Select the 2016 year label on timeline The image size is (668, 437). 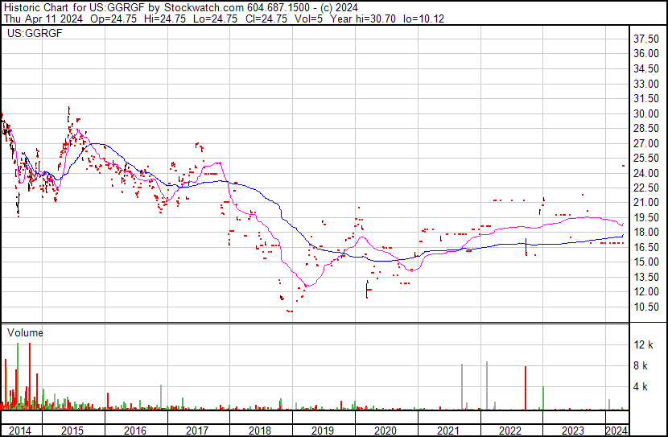point(134,431)
